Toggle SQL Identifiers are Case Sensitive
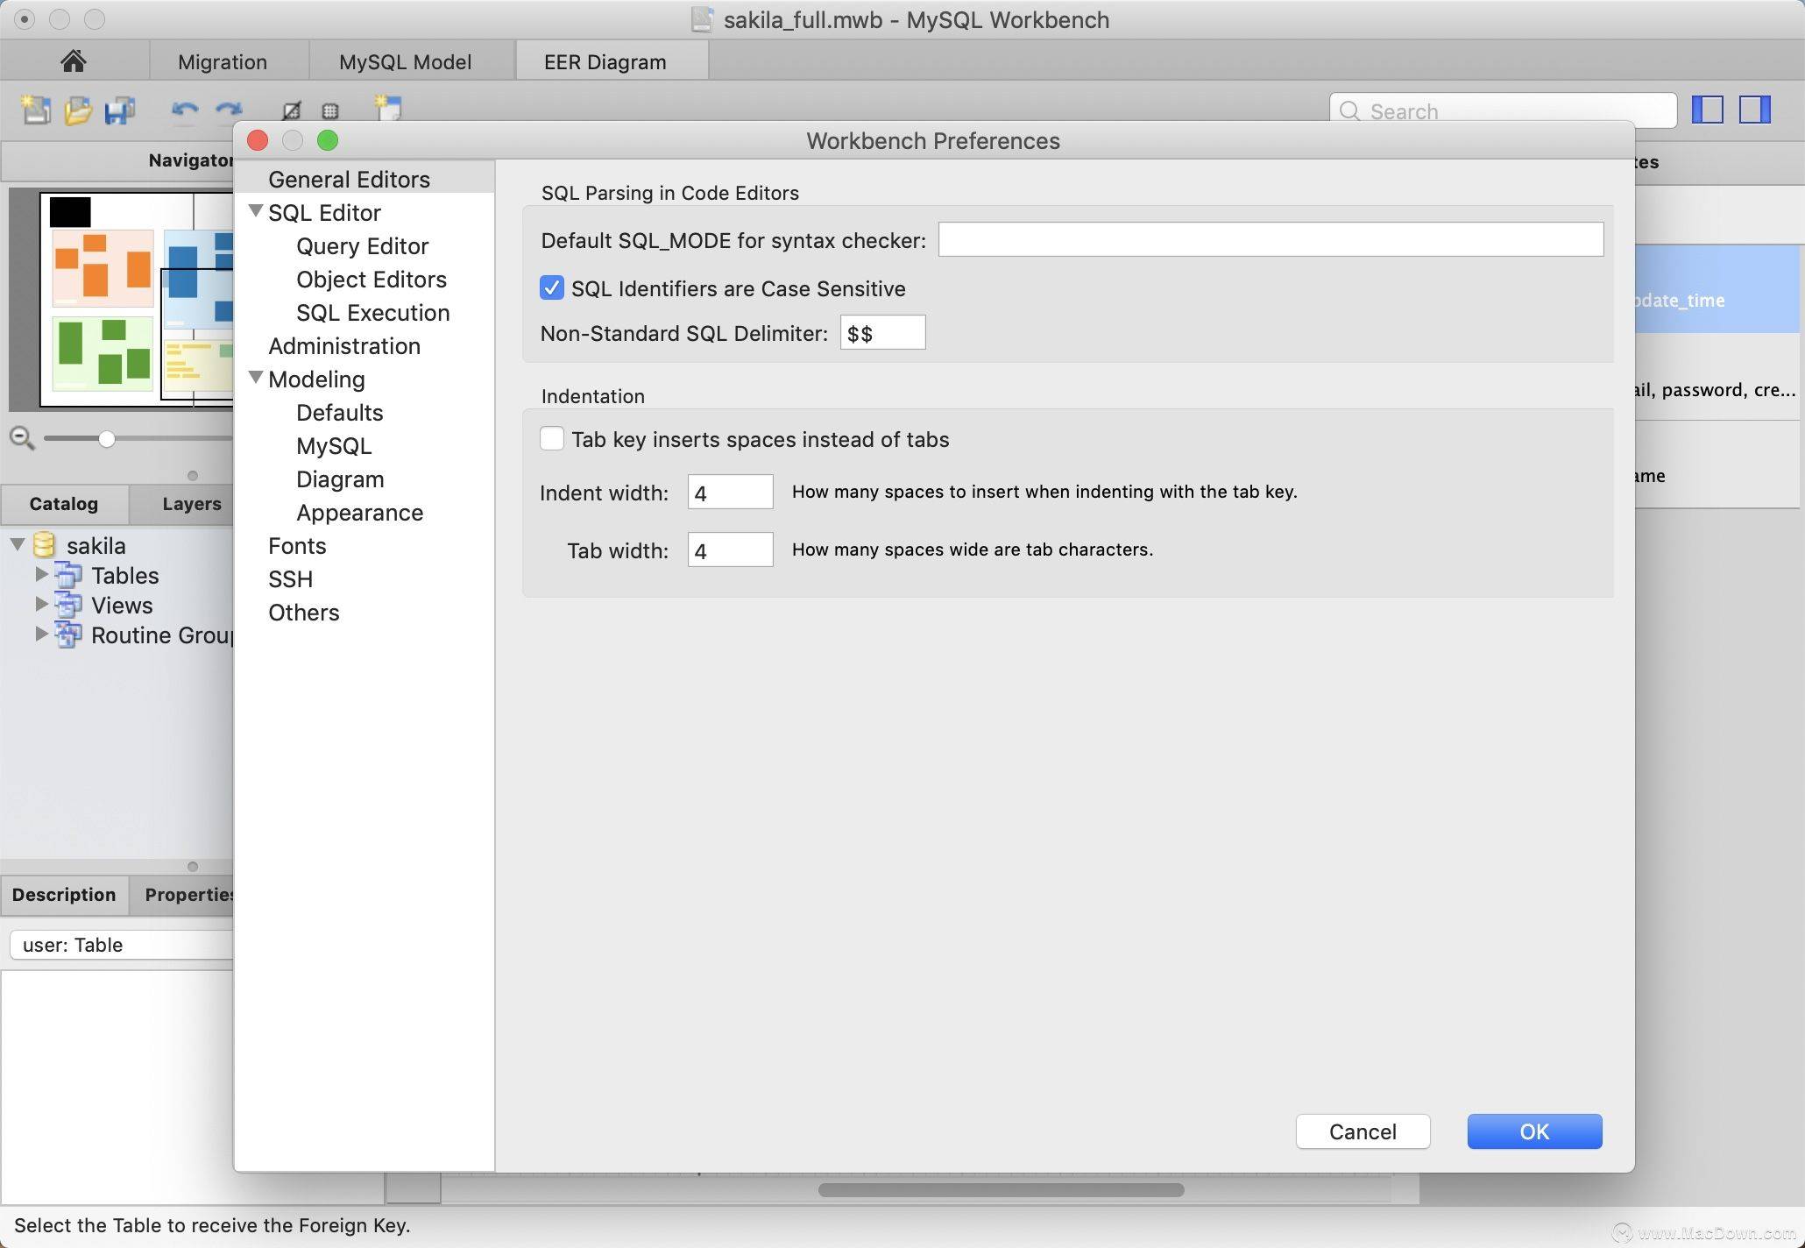The width and height of the screenshot is (1805, 1248). coord(553,287)
